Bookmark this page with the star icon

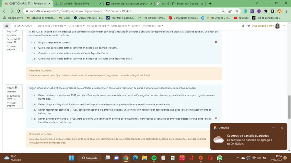(x=237, y=11)
